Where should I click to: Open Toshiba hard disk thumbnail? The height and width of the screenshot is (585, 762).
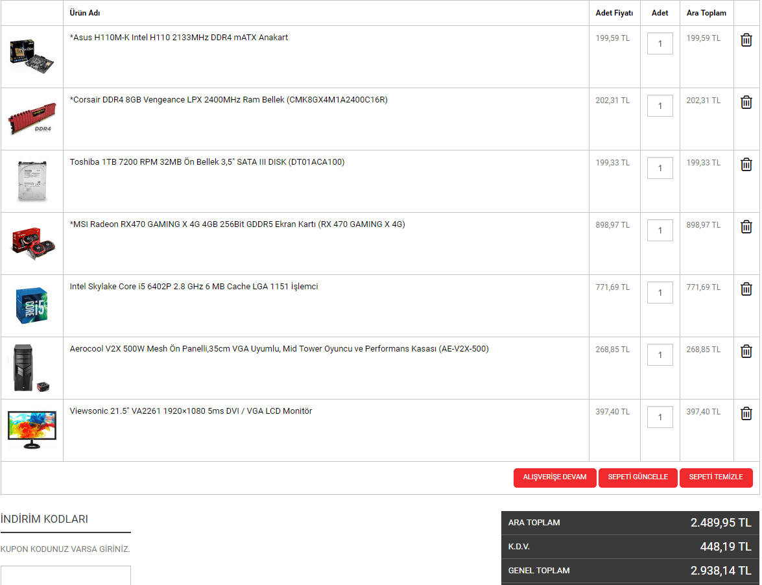click(32, 181)
